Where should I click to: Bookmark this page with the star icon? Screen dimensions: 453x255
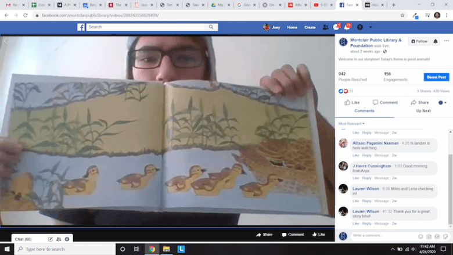click(x=402, y=15)
